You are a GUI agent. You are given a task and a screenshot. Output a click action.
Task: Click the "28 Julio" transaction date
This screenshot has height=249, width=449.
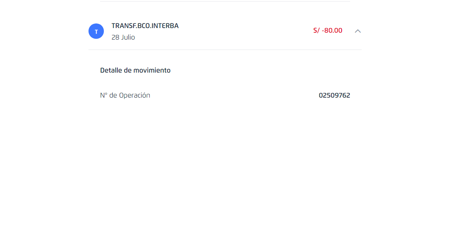click(x=123, y=37)
